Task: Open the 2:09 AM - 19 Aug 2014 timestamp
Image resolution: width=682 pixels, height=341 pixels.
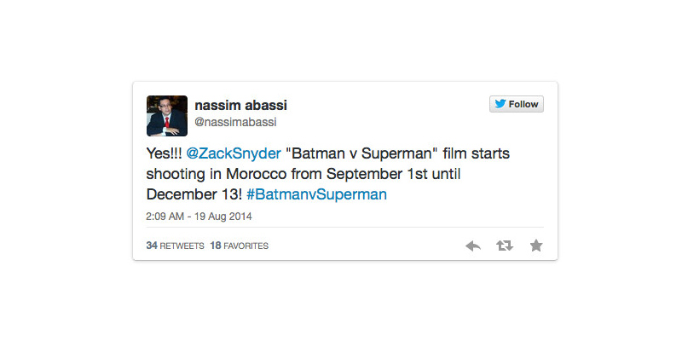Action: (199, 217)
